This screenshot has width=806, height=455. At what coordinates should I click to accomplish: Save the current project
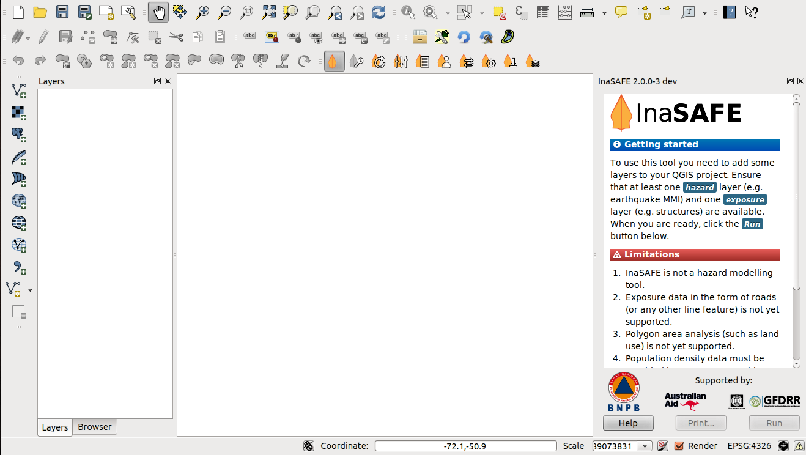[62, 12]
